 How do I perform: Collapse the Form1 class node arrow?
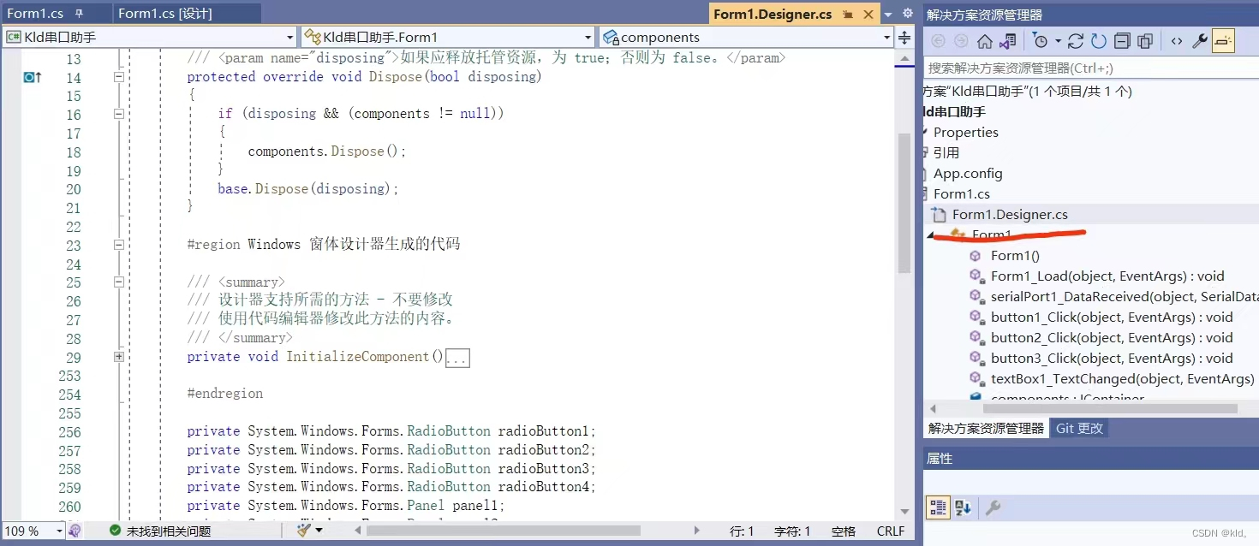point(932,235)
